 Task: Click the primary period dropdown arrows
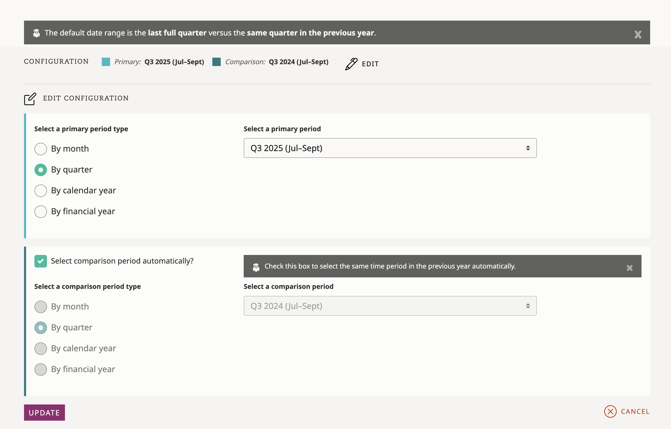pos(528,148)
